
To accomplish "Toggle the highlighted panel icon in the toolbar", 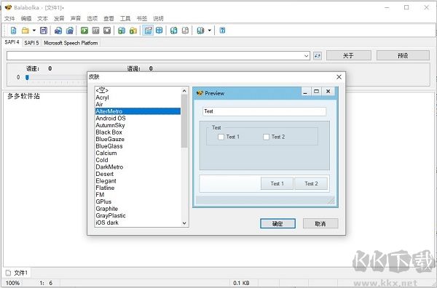I will pyautogui.click(x=148, y=31).
